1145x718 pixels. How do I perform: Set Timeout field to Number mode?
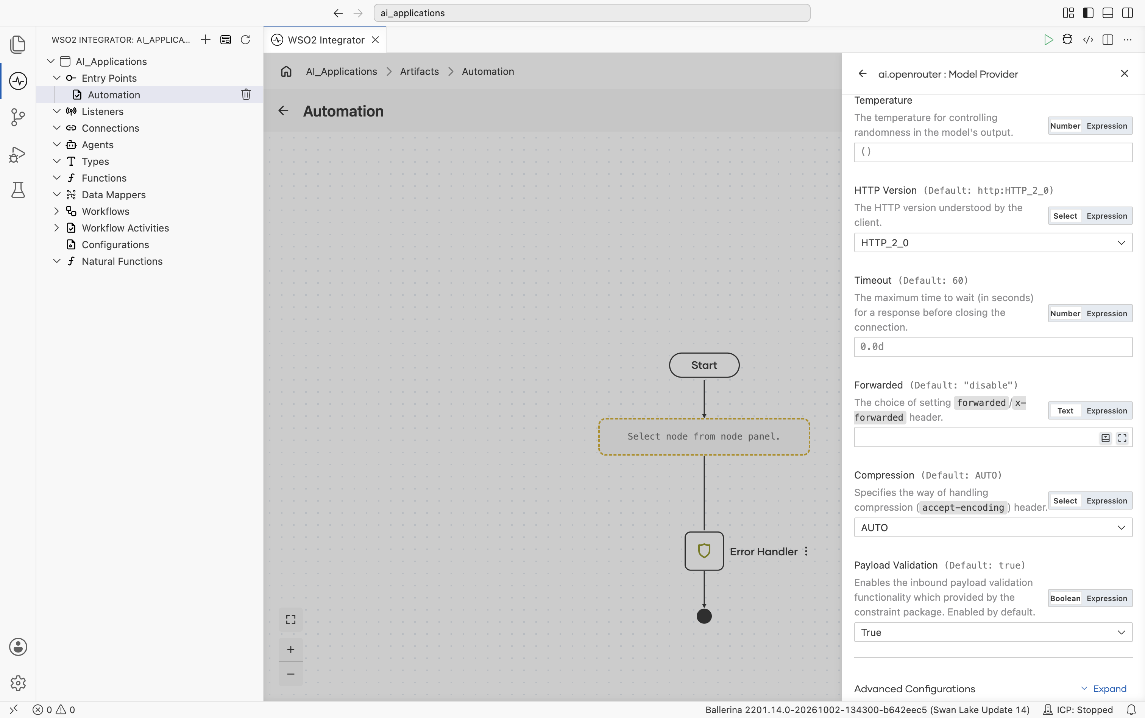click(x=1065, y=313)
